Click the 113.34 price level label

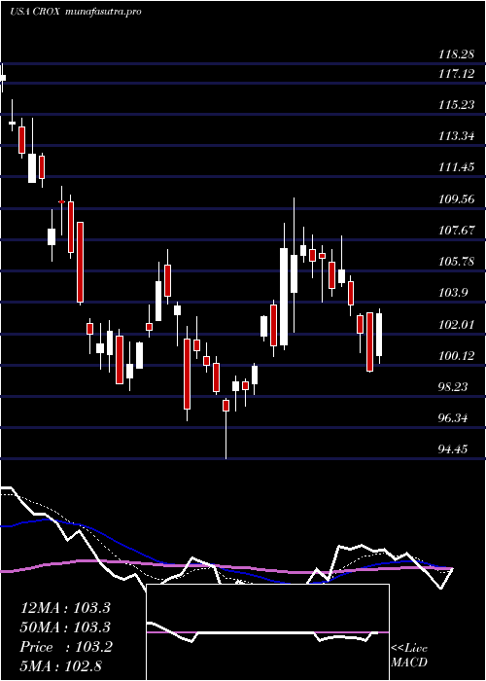(x=456, y=137)
